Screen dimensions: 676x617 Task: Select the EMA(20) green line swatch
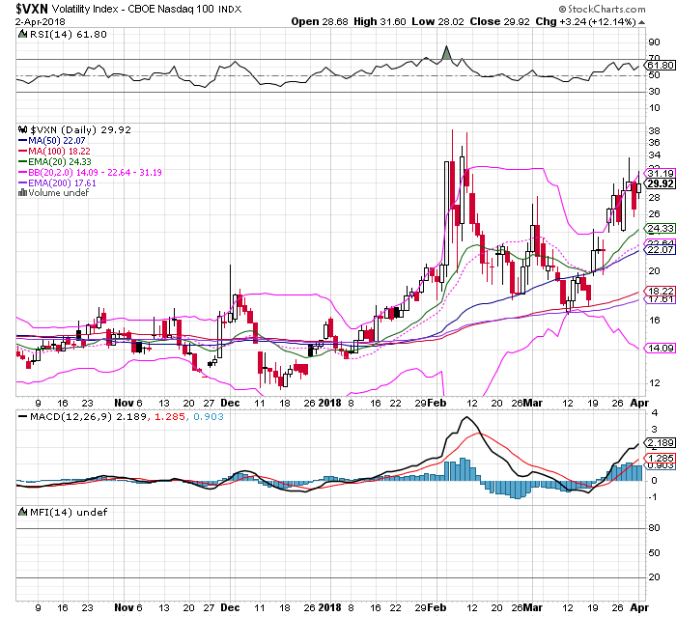[22, 162]
